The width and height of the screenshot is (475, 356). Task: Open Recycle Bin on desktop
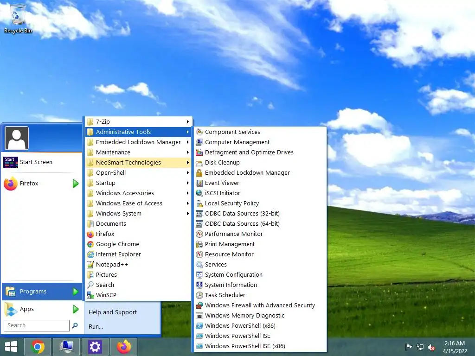coord(18,18)
